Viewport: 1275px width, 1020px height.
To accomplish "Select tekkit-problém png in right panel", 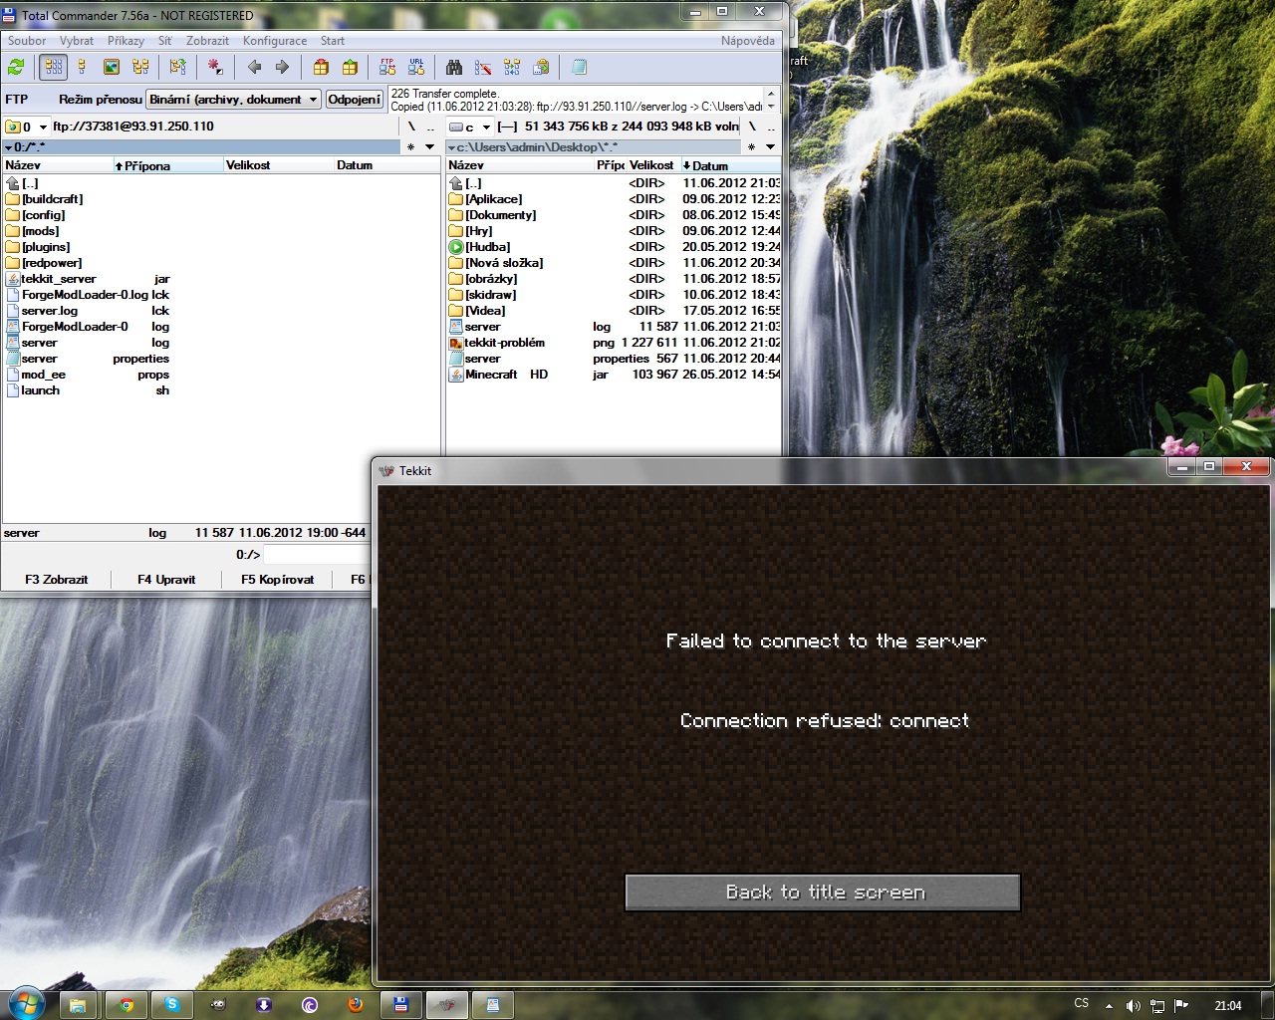I will 615,343.
